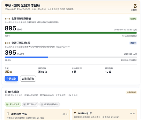Select the 结束时定格名次 step chip
Viewport: 141px width, 120px height.
coord(49,104)
